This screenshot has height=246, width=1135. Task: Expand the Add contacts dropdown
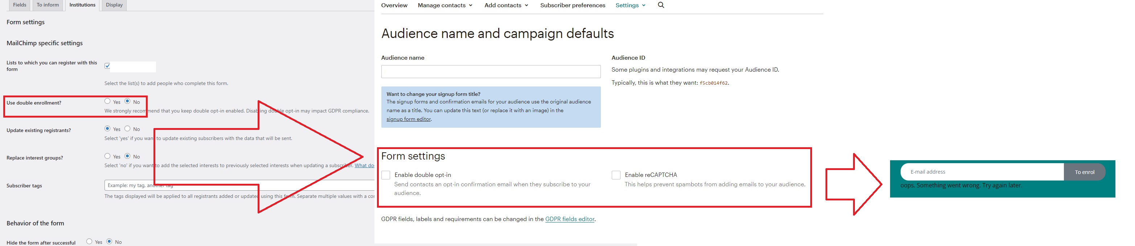(x=506, y=5)
